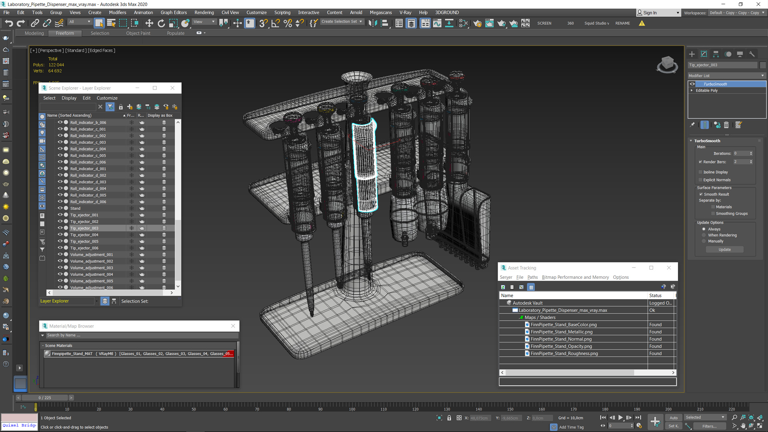Screen dimensions: 768x432
Task: Toggle visibility of Stand layer
Action: click(60, 208)
